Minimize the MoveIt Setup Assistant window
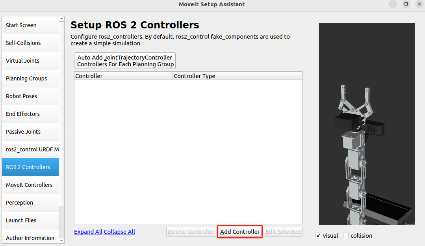The image size is (425, 246). tap(392, 4)
